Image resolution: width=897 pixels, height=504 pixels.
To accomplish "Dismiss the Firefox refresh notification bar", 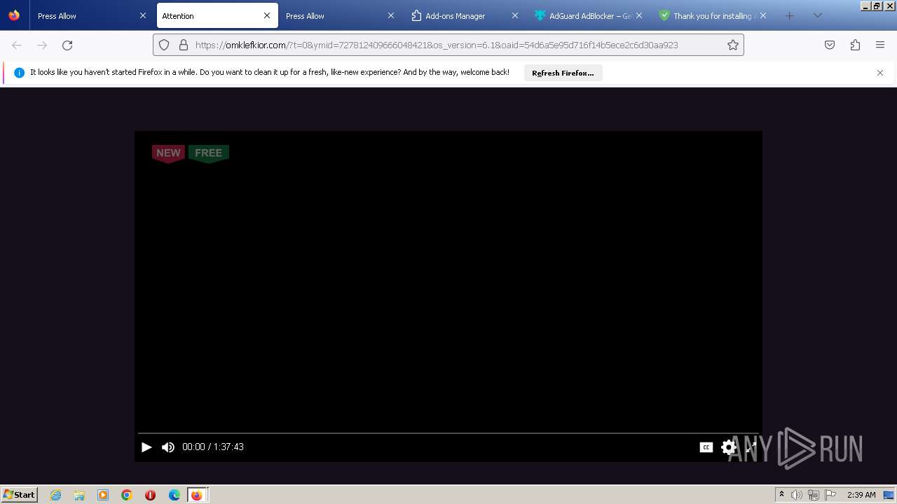I will click(x=880, y=73).
